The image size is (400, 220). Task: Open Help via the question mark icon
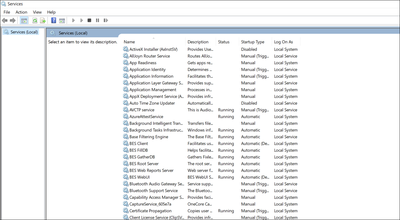click(x=54, y=20)
